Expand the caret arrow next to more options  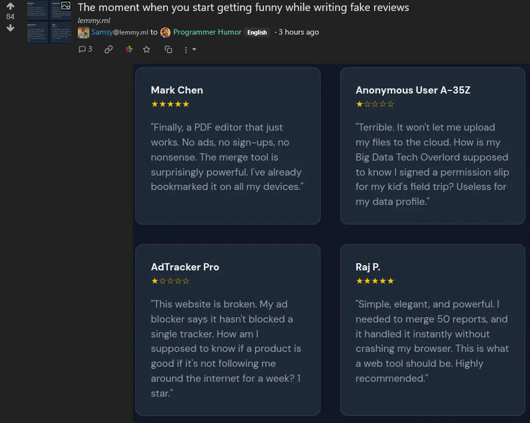[x=194, y=50]
